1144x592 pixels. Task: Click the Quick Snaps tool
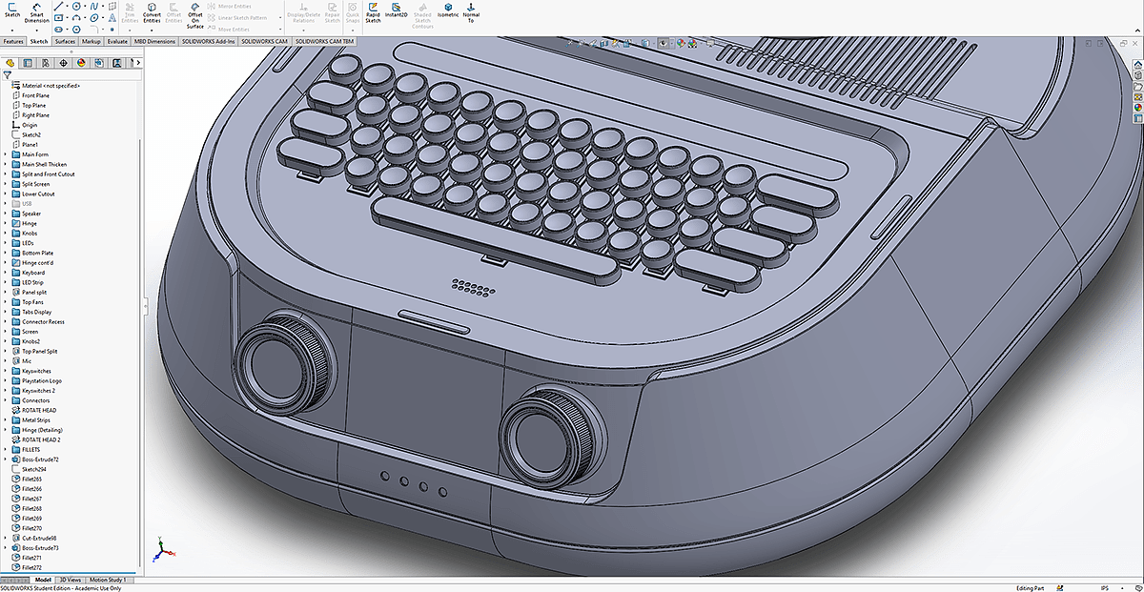(353, 13)
